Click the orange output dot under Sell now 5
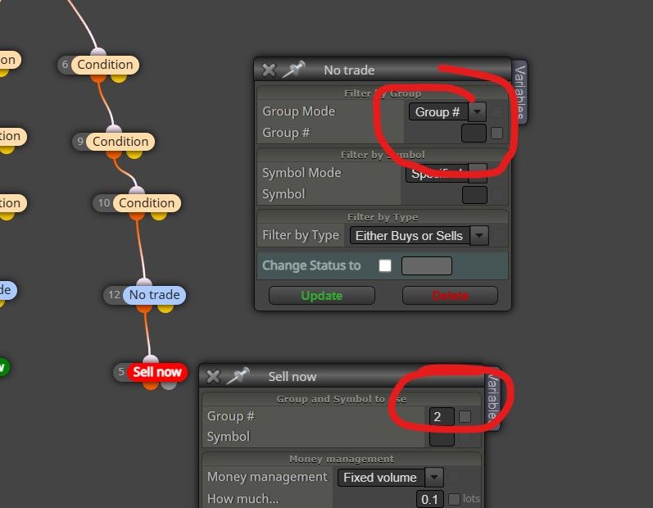Image resolution: width=653 pixels, height=508 pixels. click(x=150, y=384)
